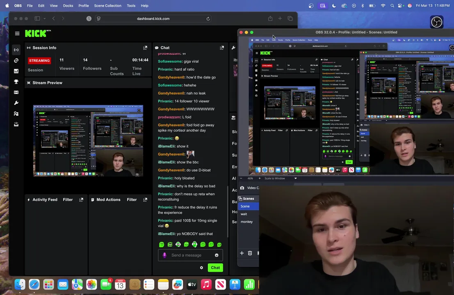Go back in Safari
The height and width of the screenshot is (295, 454).
[x=54, y=18]
